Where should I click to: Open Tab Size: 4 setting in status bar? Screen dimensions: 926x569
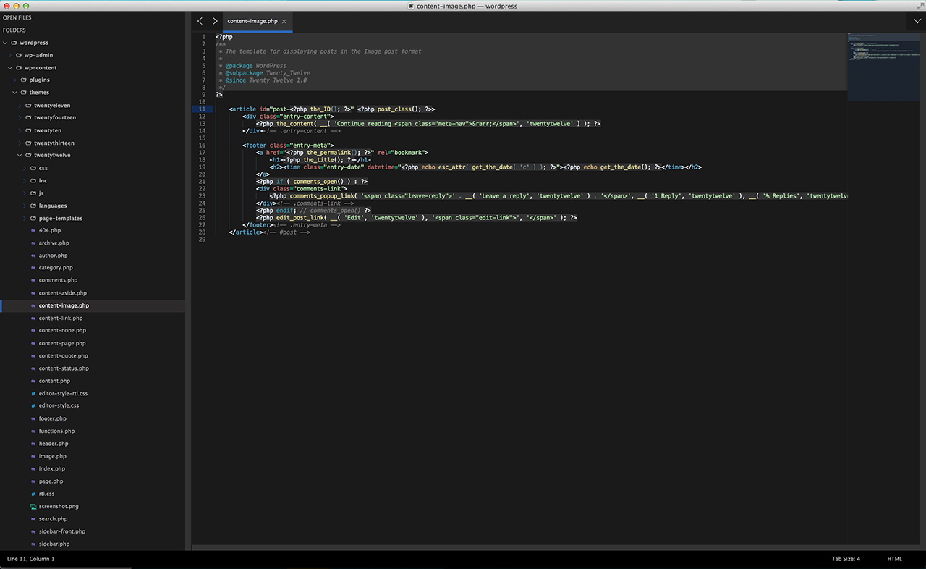coord(846,558)
